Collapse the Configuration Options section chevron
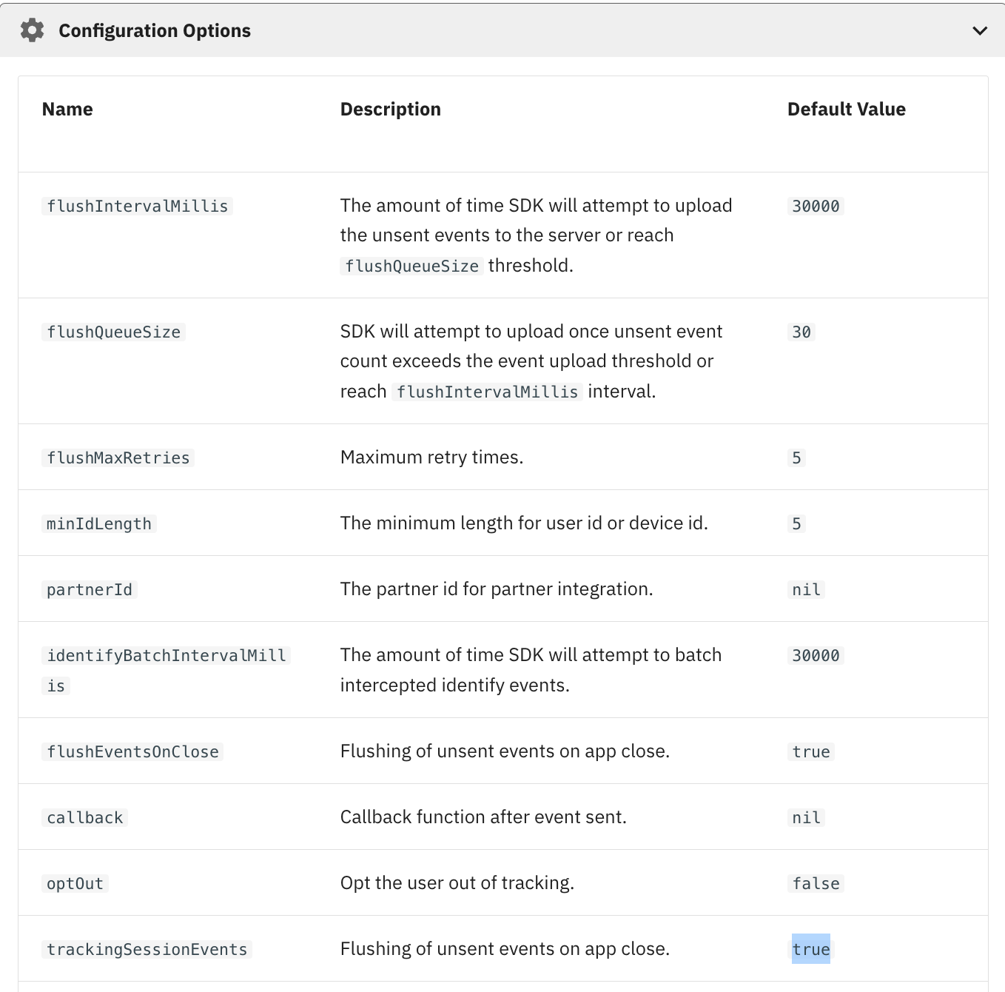Viewport: 1005px width, 992px height. pos(980,30)
